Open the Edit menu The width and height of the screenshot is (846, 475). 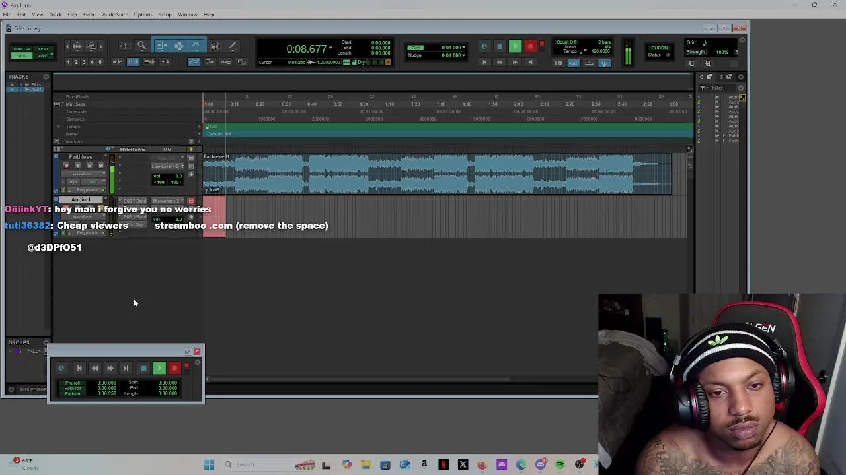click(21, 15)
